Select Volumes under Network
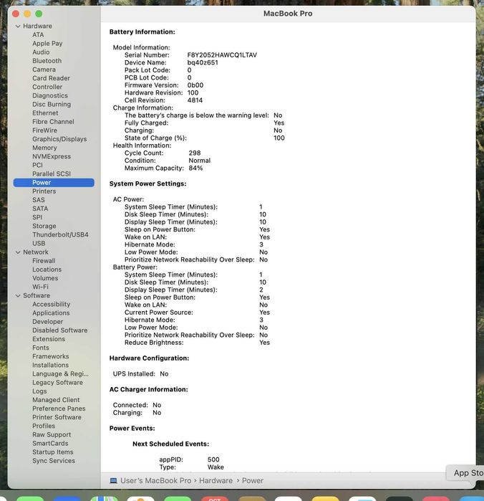Screen dimensions: 484x501 [x=45, y=278]
